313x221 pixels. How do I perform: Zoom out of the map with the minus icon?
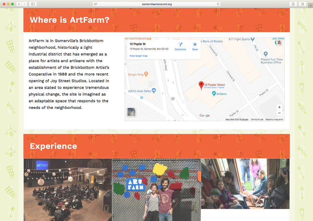[279, 113]
